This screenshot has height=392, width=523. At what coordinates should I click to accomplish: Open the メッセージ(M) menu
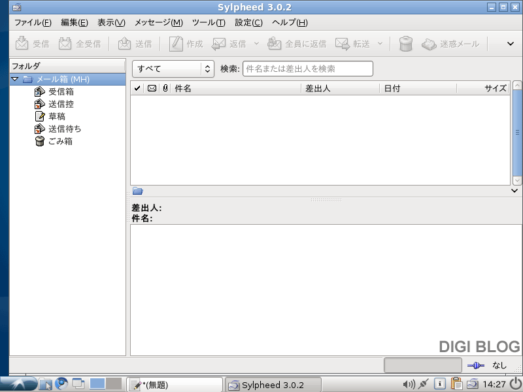(x=159, y=23)
